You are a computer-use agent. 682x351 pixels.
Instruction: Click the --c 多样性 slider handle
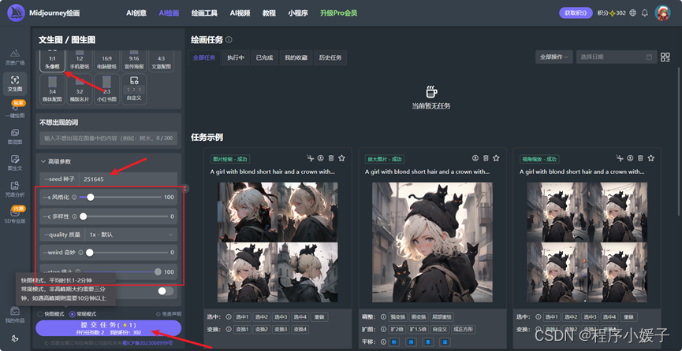point(83,216)
